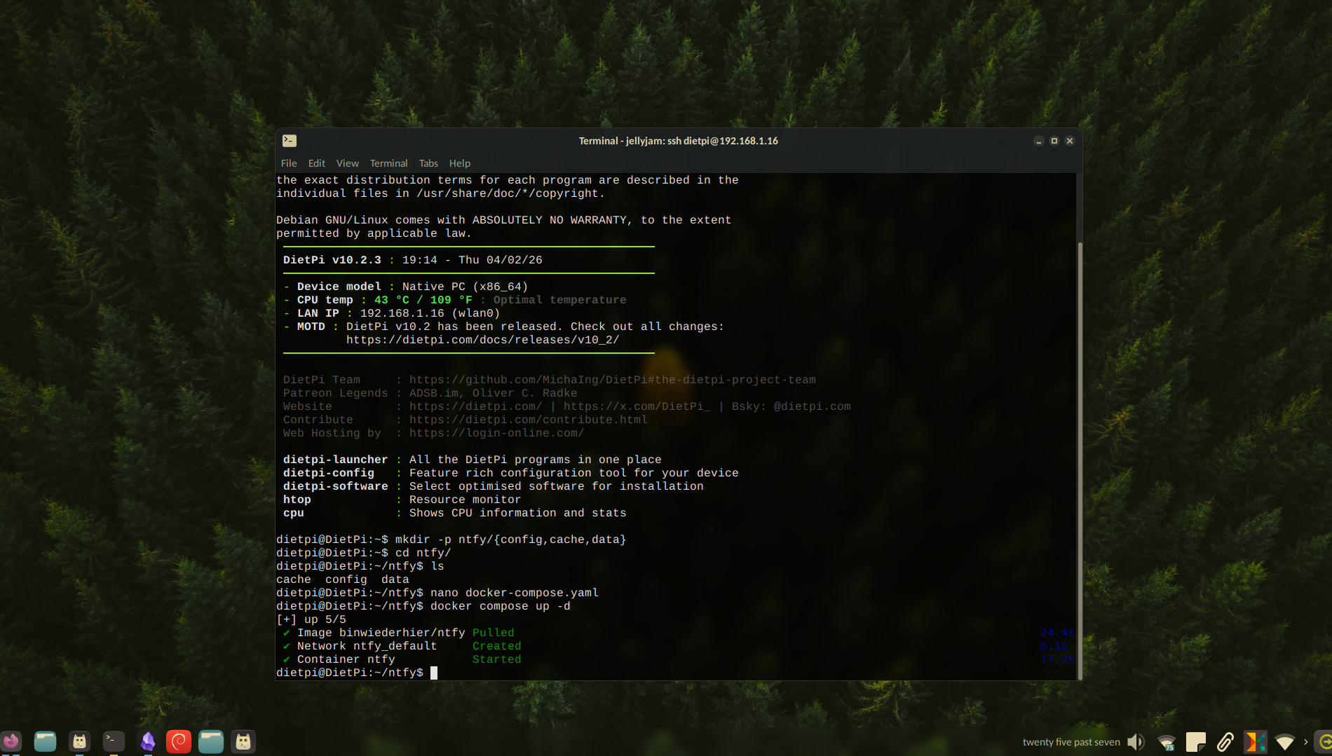
Task: Open Obsidian purple crystal icon
Action: click(148, 741)
